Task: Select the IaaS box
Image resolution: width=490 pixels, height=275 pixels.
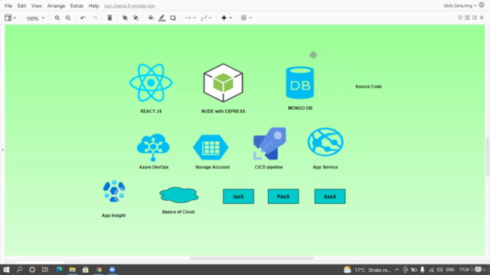Action: click(x=238, y=196)
